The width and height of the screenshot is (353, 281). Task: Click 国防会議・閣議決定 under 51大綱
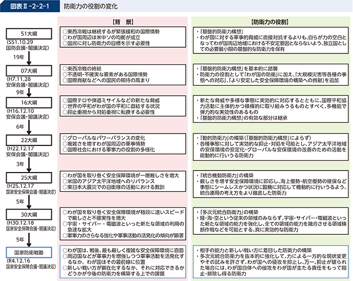(x=28, y=48)
